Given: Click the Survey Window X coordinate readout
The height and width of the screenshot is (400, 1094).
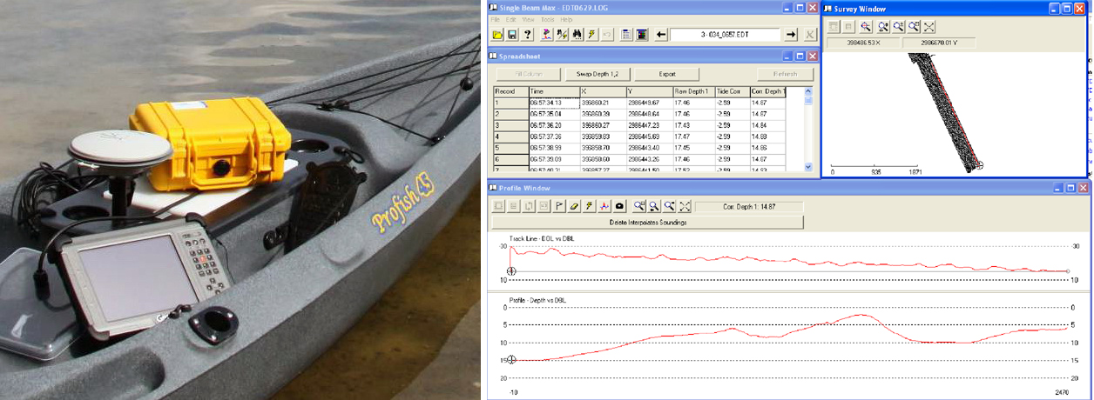Looking at the screenshot, I should tap(863, 43).
